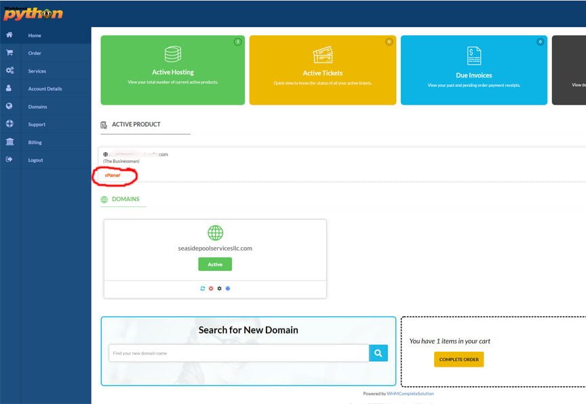Go to Services in the sidebar
Image resolution: width=586 pixels, height=404 pixels.
click(x=37, y=71)
